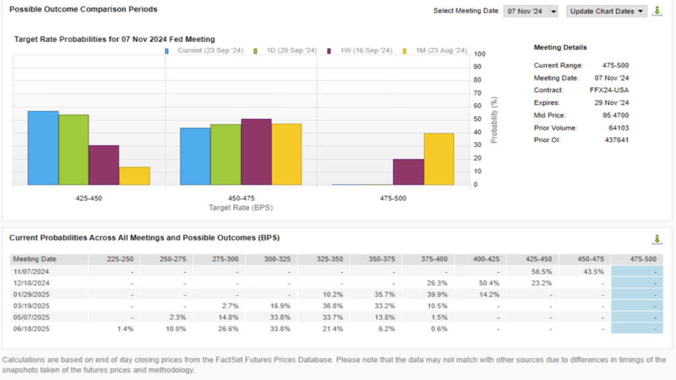The height and width of the screenshot is (380, 676).
Task: Toggle the 1W (16 Sep '24) legend series
Action: tap(360, 50)
